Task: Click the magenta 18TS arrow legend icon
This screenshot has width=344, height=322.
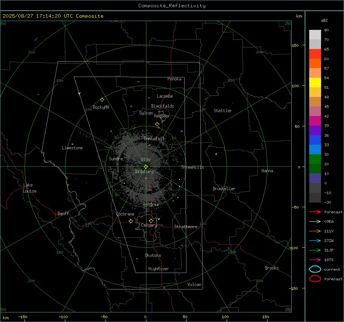Action: click(x=315, y=260)
